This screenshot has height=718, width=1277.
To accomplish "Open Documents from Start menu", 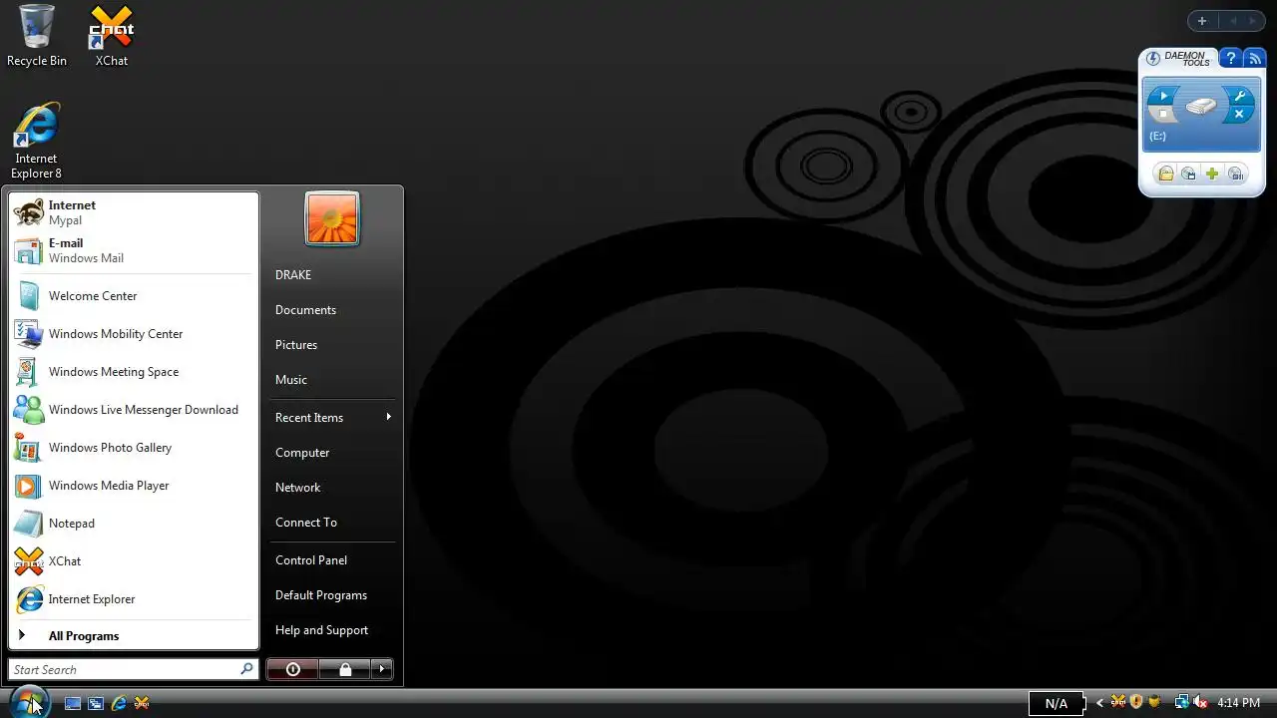I will click(332, 310).
